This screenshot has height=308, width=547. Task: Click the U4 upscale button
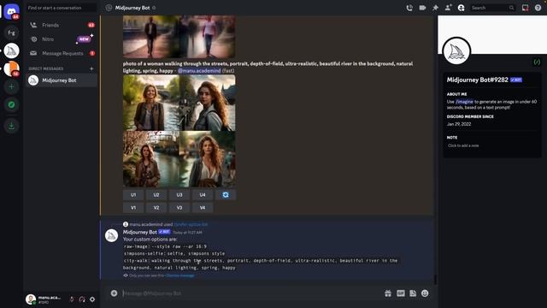pos(203,195)
